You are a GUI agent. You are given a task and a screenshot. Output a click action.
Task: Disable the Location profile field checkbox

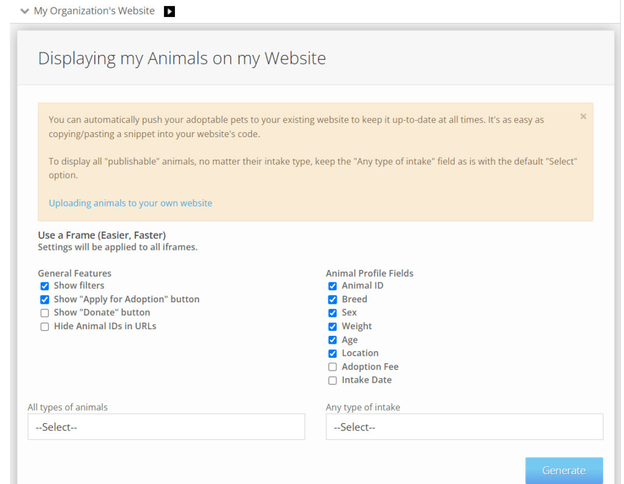pos(332,354)
